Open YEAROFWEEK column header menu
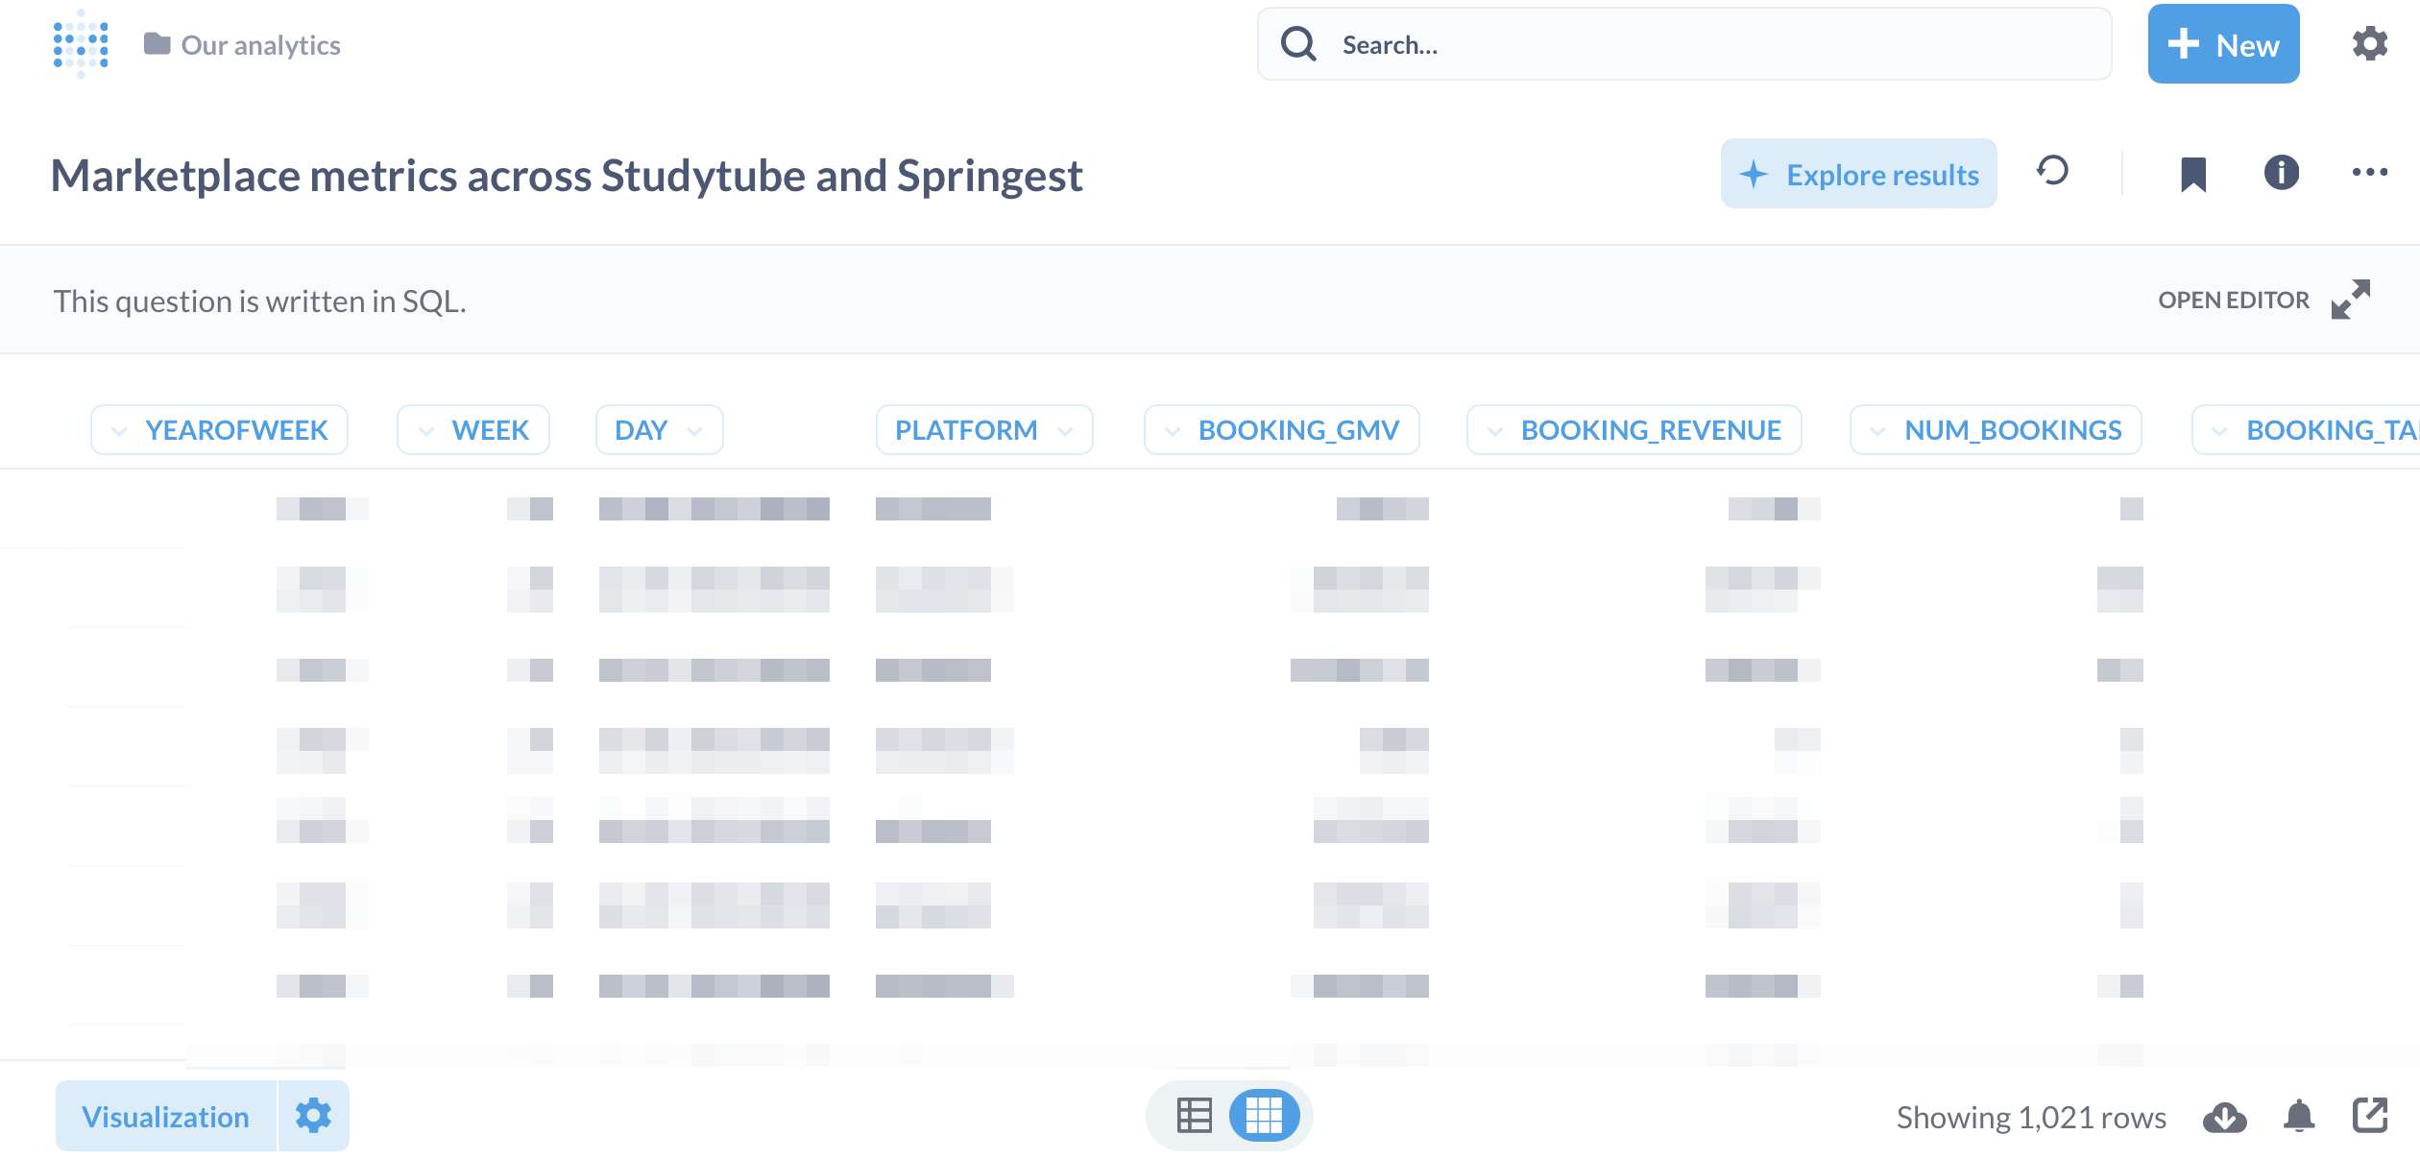 [x=219, y=430]
